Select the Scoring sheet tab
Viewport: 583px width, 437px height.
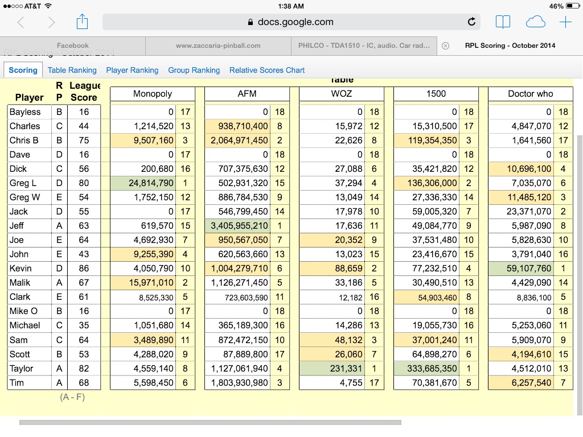coord(23,70)
